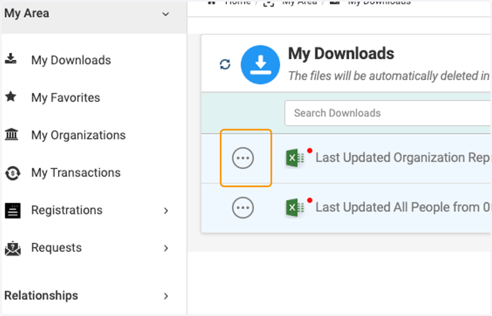Select My Downloads in the sidebar
The image size is (492, 316).
click(x=71, y=60)
